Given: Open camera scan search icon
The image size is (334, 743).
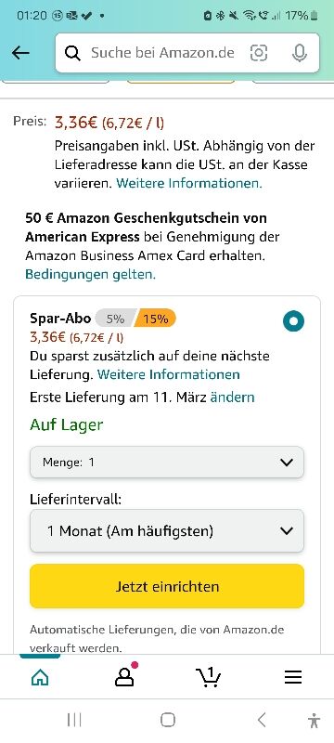Looking at the screenshot, I should click(x=258, y=53).
